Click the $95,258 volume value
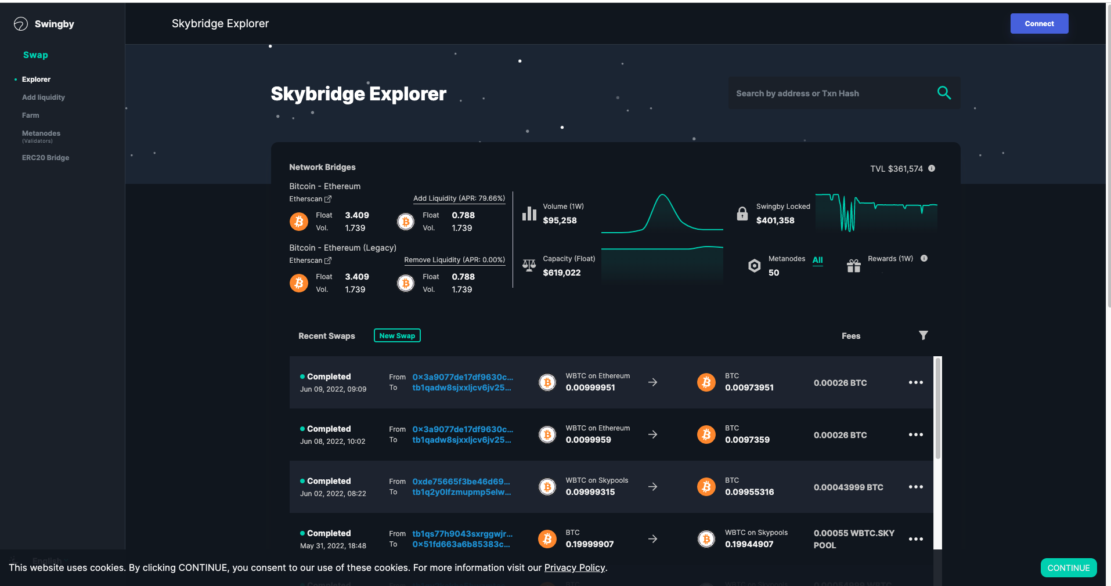Image resolution: width=1111 pixels, height=586 pixels. pos(560,220)
